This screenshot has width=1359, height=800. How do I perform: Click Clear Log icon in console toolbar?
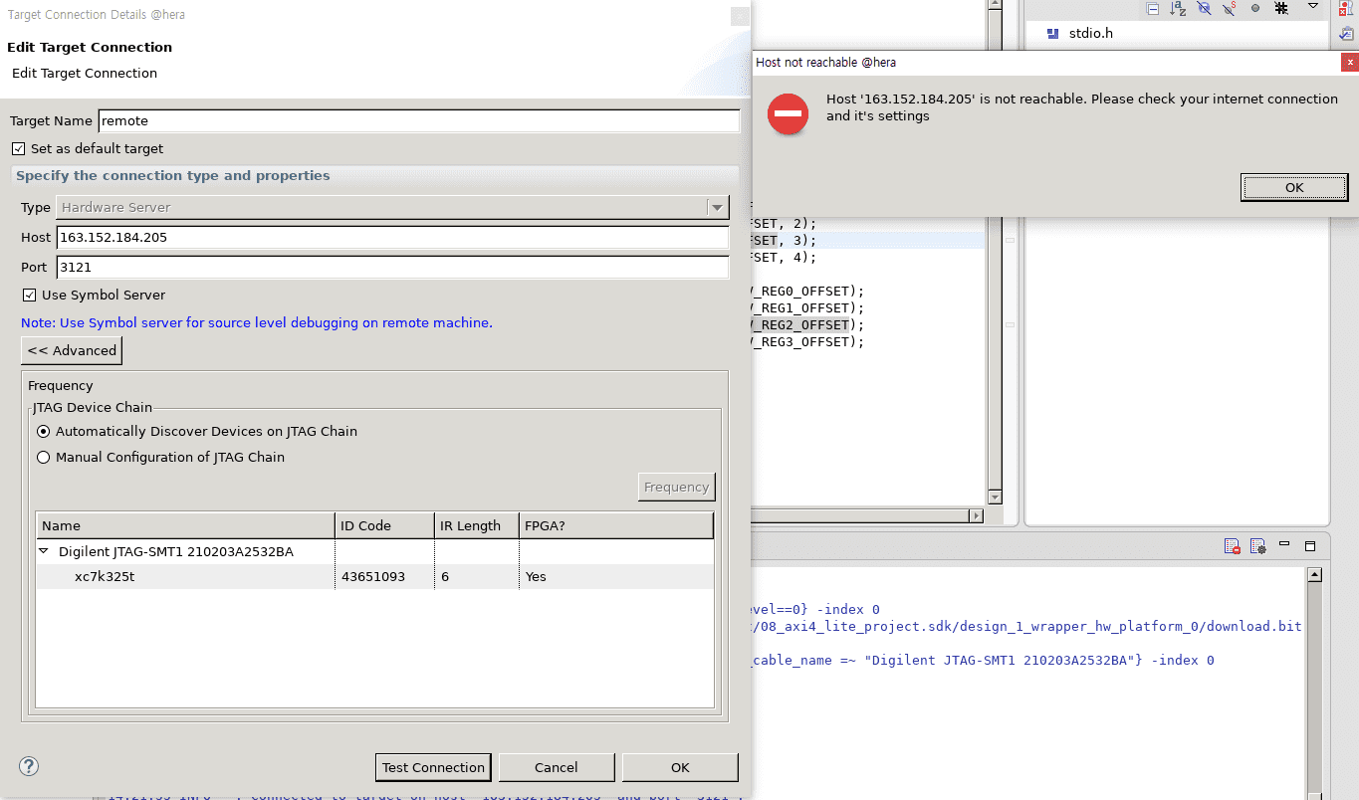(1233, 546)
